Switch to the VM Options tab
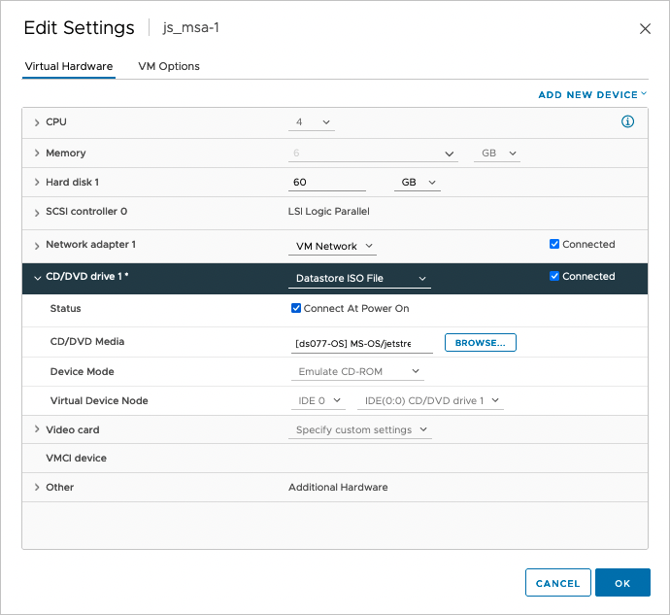 coord(169,66)
